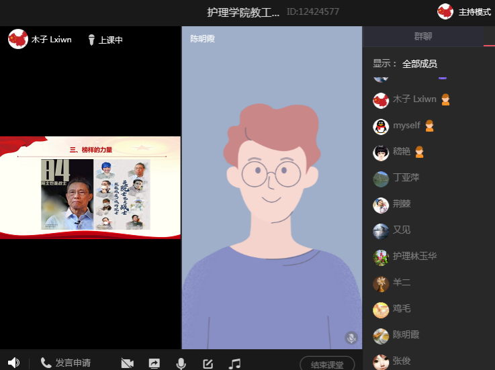495x370 pixels.
Task: Click the speaker volume icon
Action: pos(13,363)
